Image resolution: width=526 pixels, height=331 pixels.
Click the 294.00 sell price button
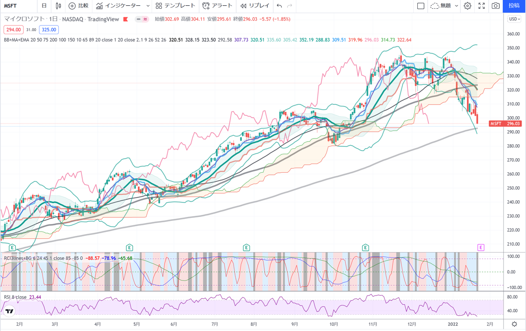[13, 29]
